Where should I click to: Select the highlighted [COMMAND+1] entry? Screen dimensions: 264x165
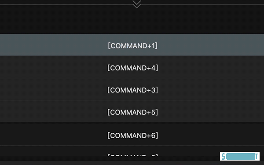(x=132, y=45)
